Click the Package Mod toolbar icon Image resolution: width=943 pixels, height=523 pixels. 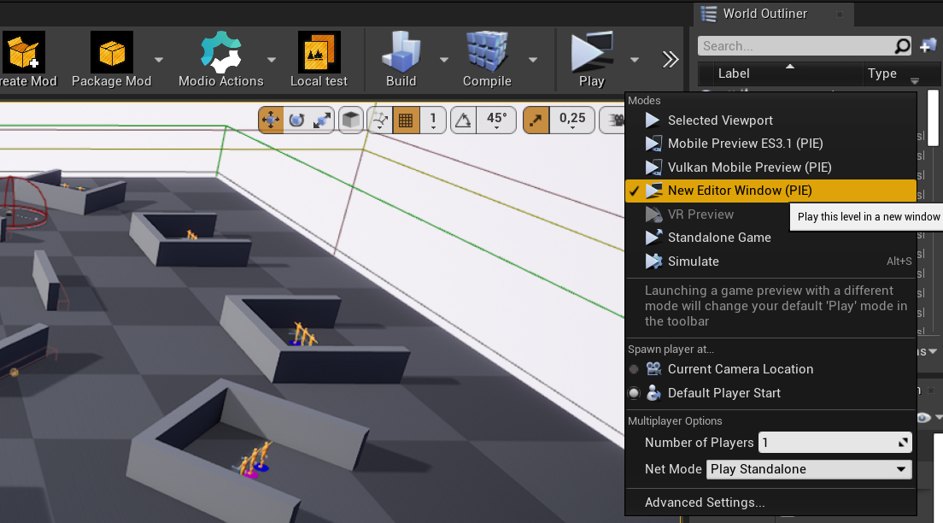click(111, 53)
